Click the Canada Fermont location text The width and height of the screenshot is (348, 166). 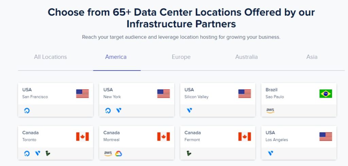tap(192, 140)
